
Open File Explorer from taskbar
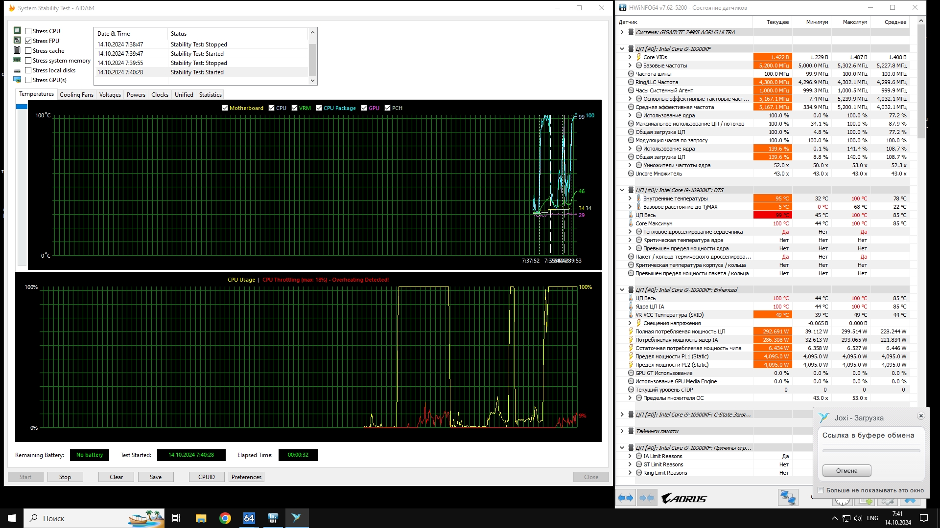pyautogui.click(x=201, y=518)
